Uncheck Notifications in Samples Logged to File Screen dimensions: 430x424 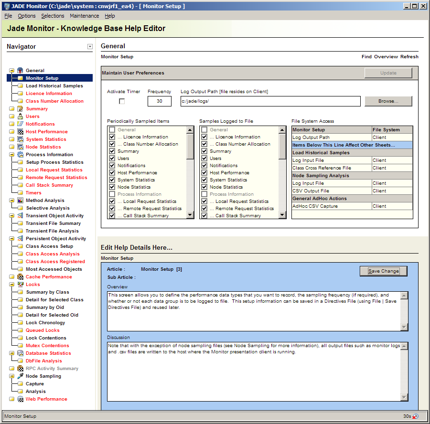(204, 166)
